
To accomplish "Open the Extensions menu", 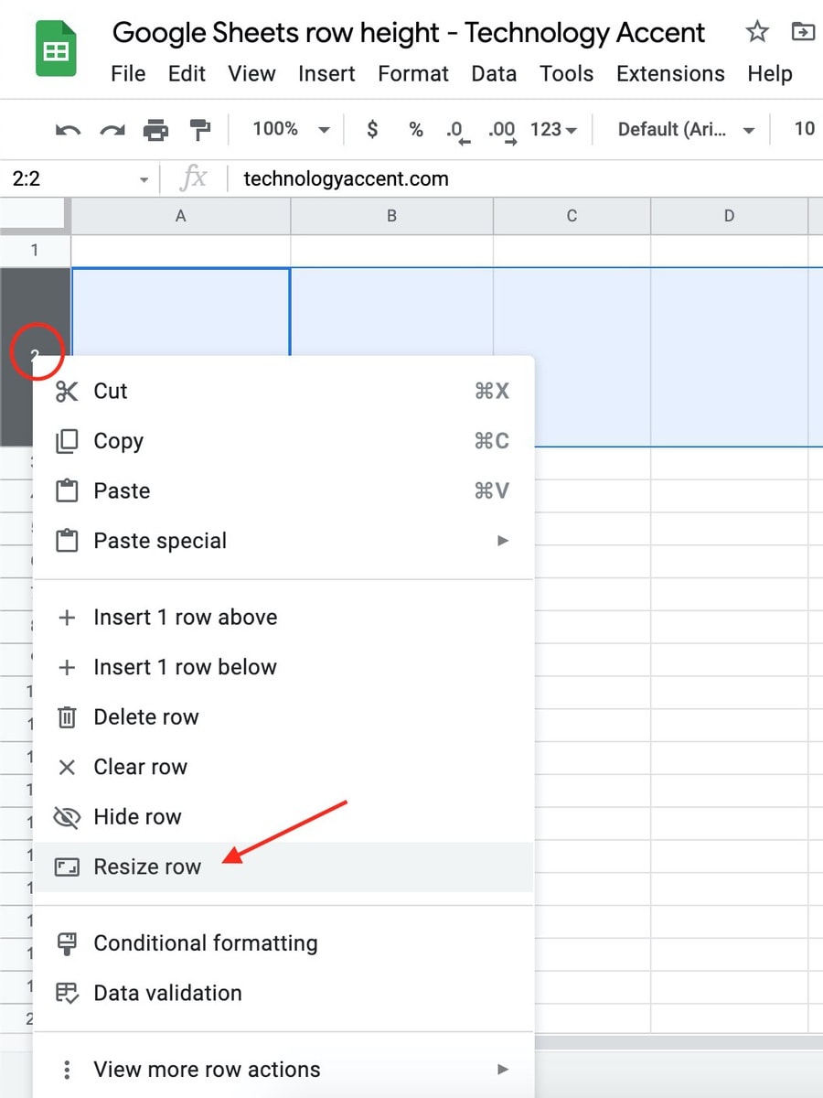I will pos(670,73).
